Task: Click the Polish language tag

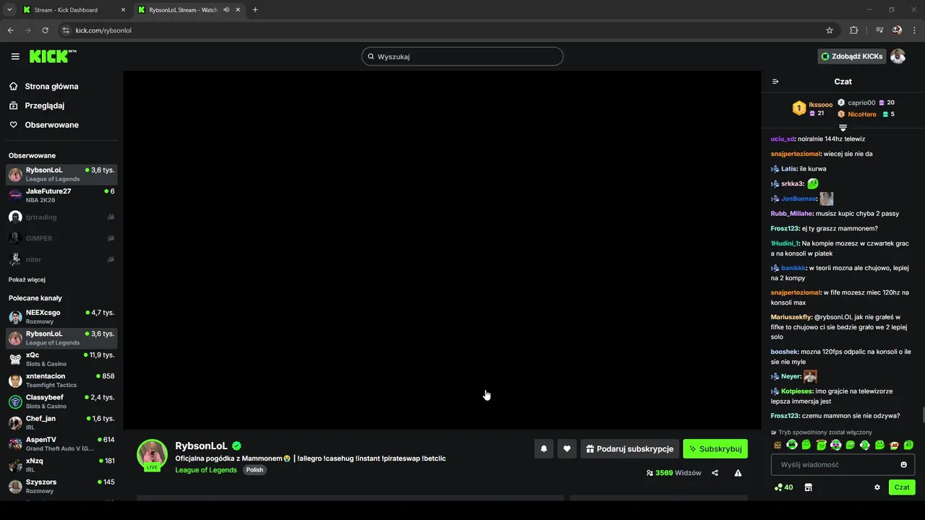Action: pos(254,470)
